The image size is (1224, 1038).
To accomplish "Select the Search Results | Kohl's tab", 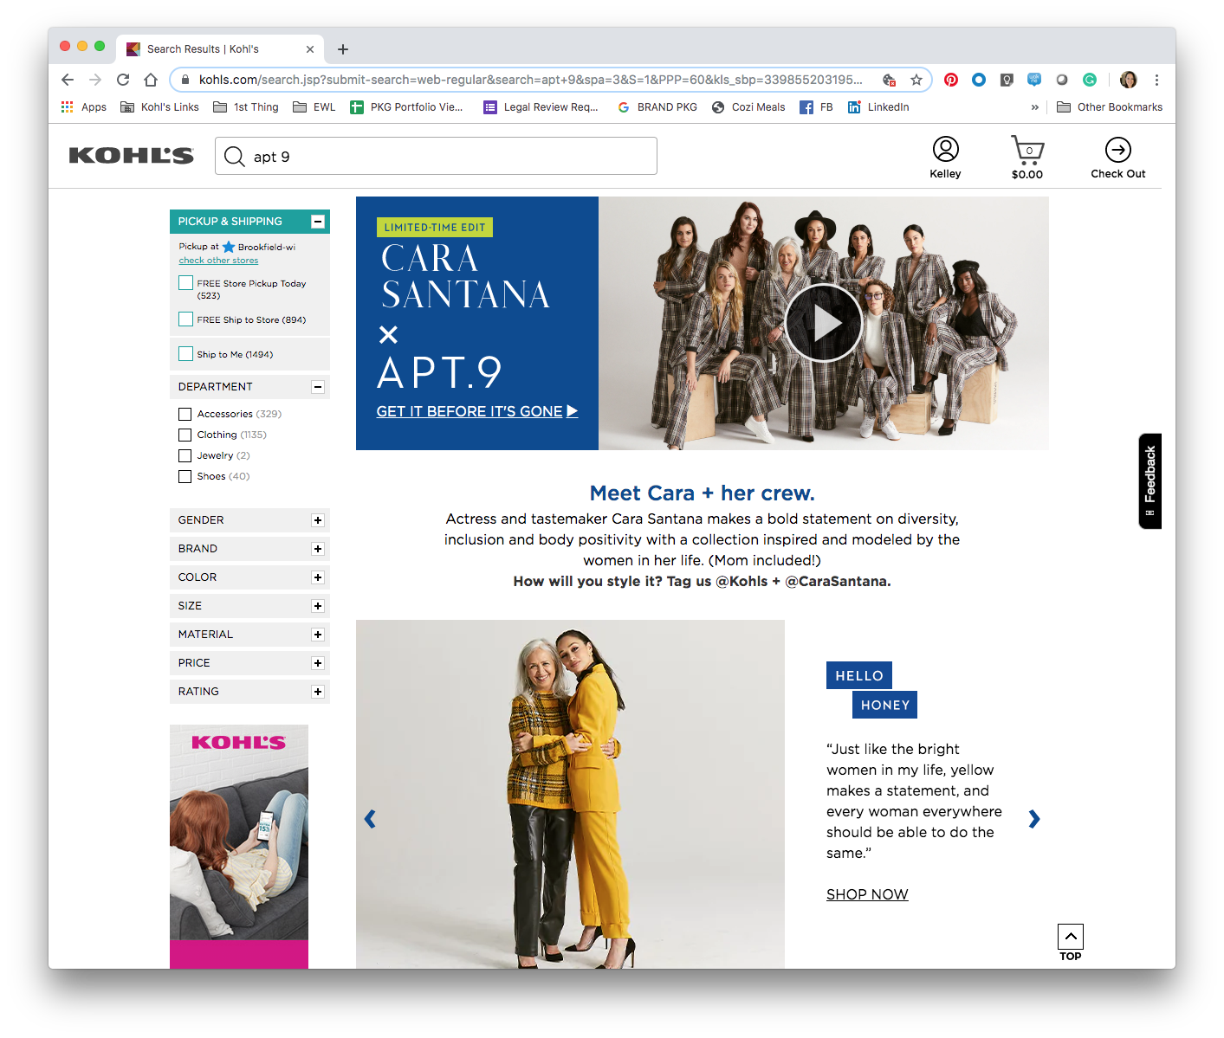I will click(219, 49).
